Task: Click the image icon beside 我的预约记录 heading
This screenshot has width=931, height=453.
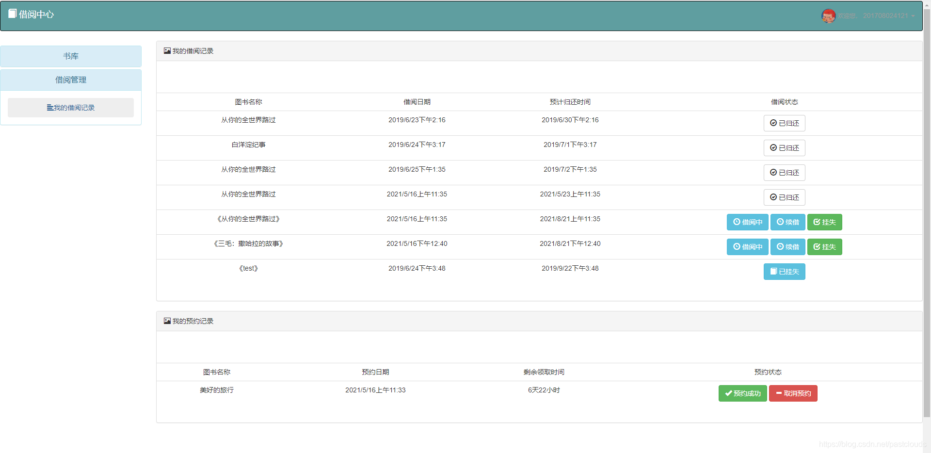Action: pyautogui.click(x=167, y=321)
